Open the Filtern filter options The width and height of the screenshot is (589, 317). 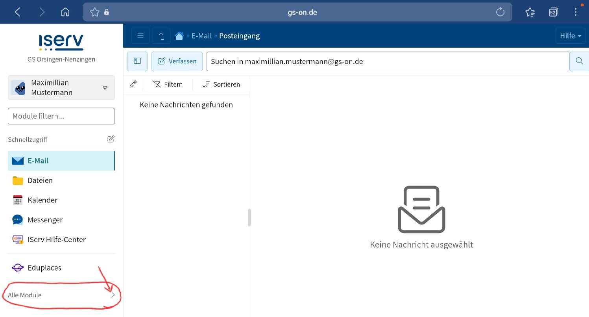pos(168,84)
